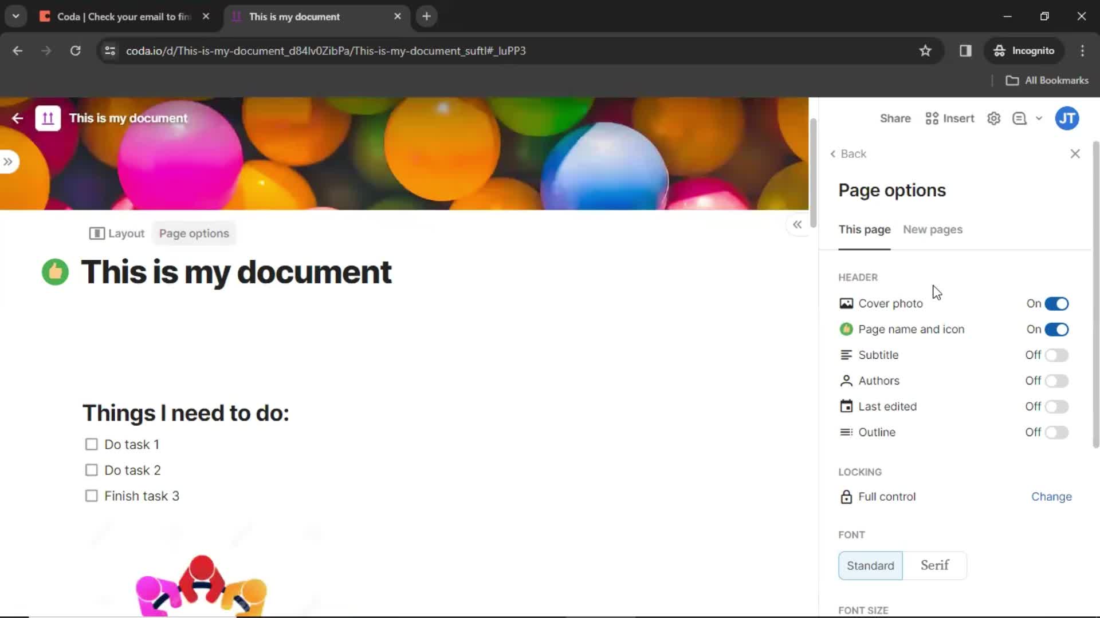The height and width of the screenshot is (618, 1100).
Task: Scroll down to Font Size section
Action: tap(863, 611)
